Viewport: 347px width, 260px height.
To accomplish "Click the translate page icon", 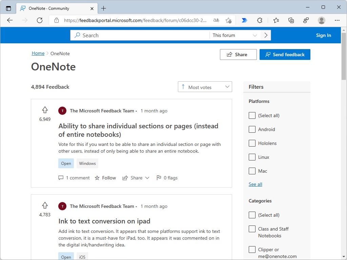I will [x=216, y=20].
